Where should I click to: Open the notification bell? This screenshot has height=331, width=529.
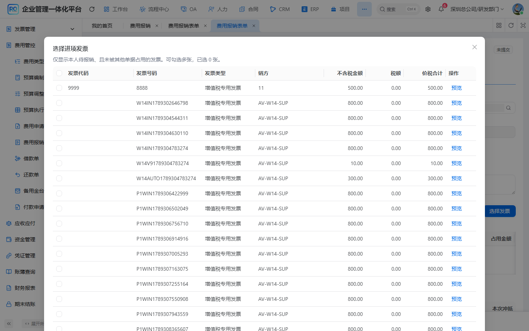441,9
